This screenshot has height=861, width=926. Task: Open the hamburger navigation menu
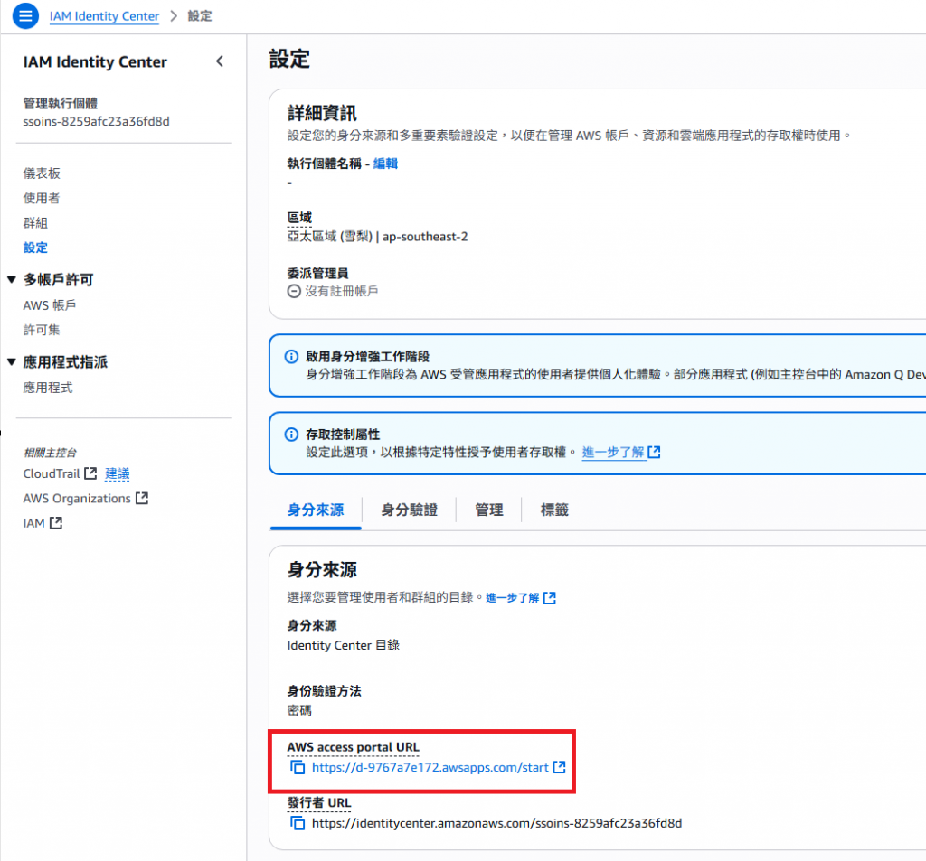pyautogui.click(x=25, y=16)
